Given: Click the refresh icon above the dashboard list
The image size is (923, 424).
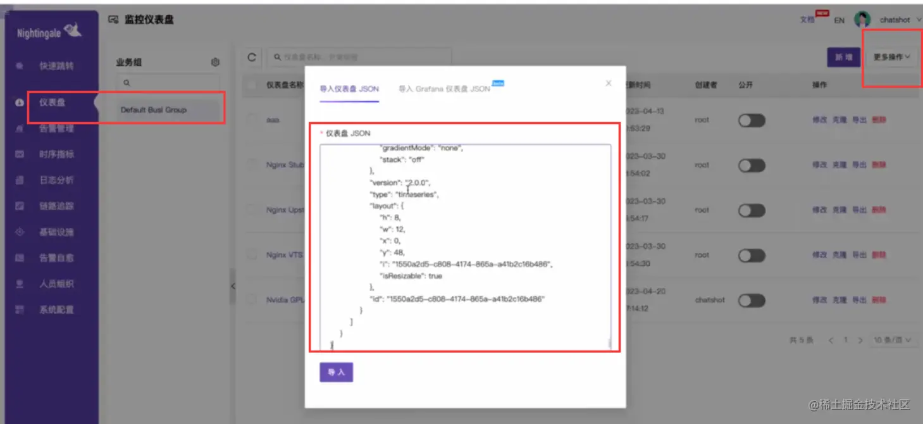Looking at the screenshot, I should coord(251,57).
